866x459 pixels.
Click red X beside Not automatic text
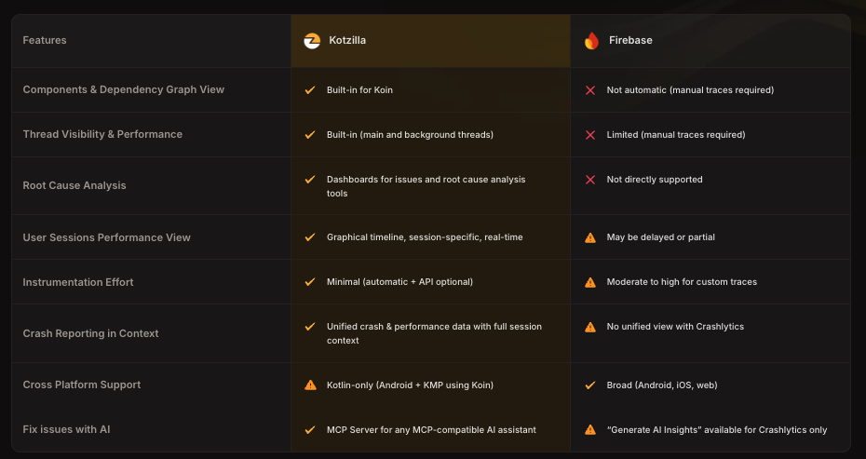coord(590,90)
